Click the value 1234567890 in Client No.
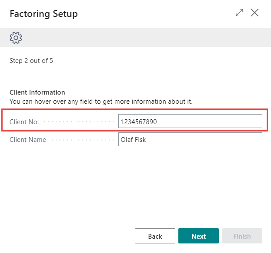 pyautogui.click(x=139, y=122)
